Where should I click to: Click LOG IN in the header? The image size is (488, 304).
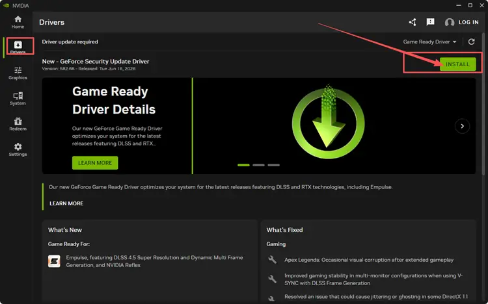tap(468, 22)
